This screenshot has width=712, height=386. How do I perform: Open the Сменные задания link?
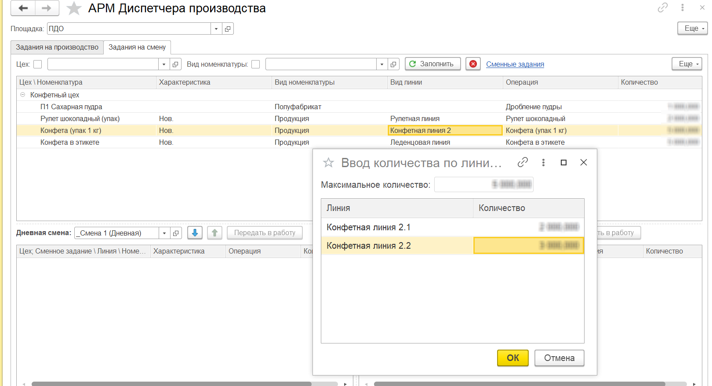pyautogui.click(x=515, y=64)
